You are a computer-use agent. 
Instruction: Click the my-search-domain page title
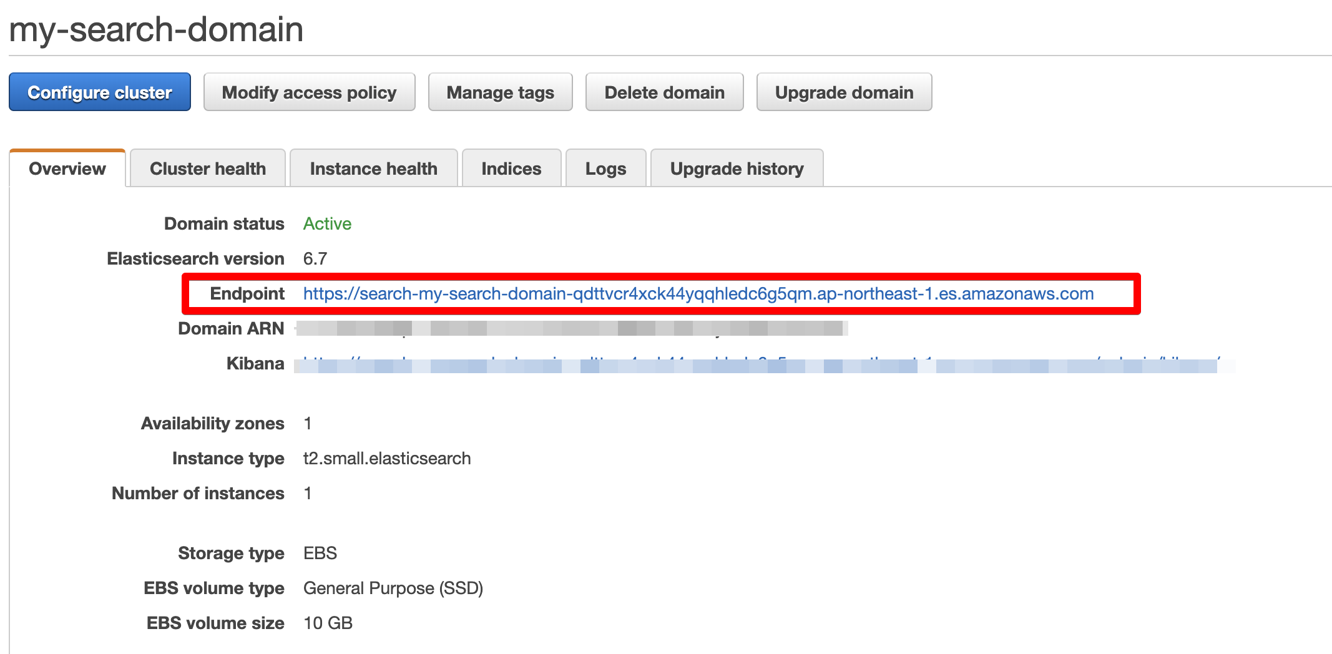coord(157,29)
